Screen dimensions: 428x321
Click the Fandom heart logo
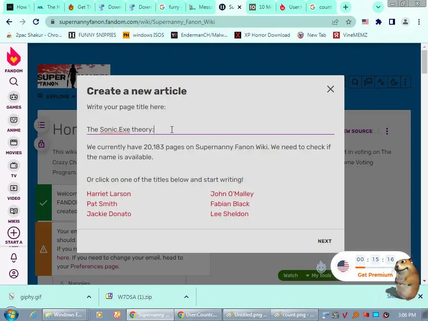click(14, 56)
